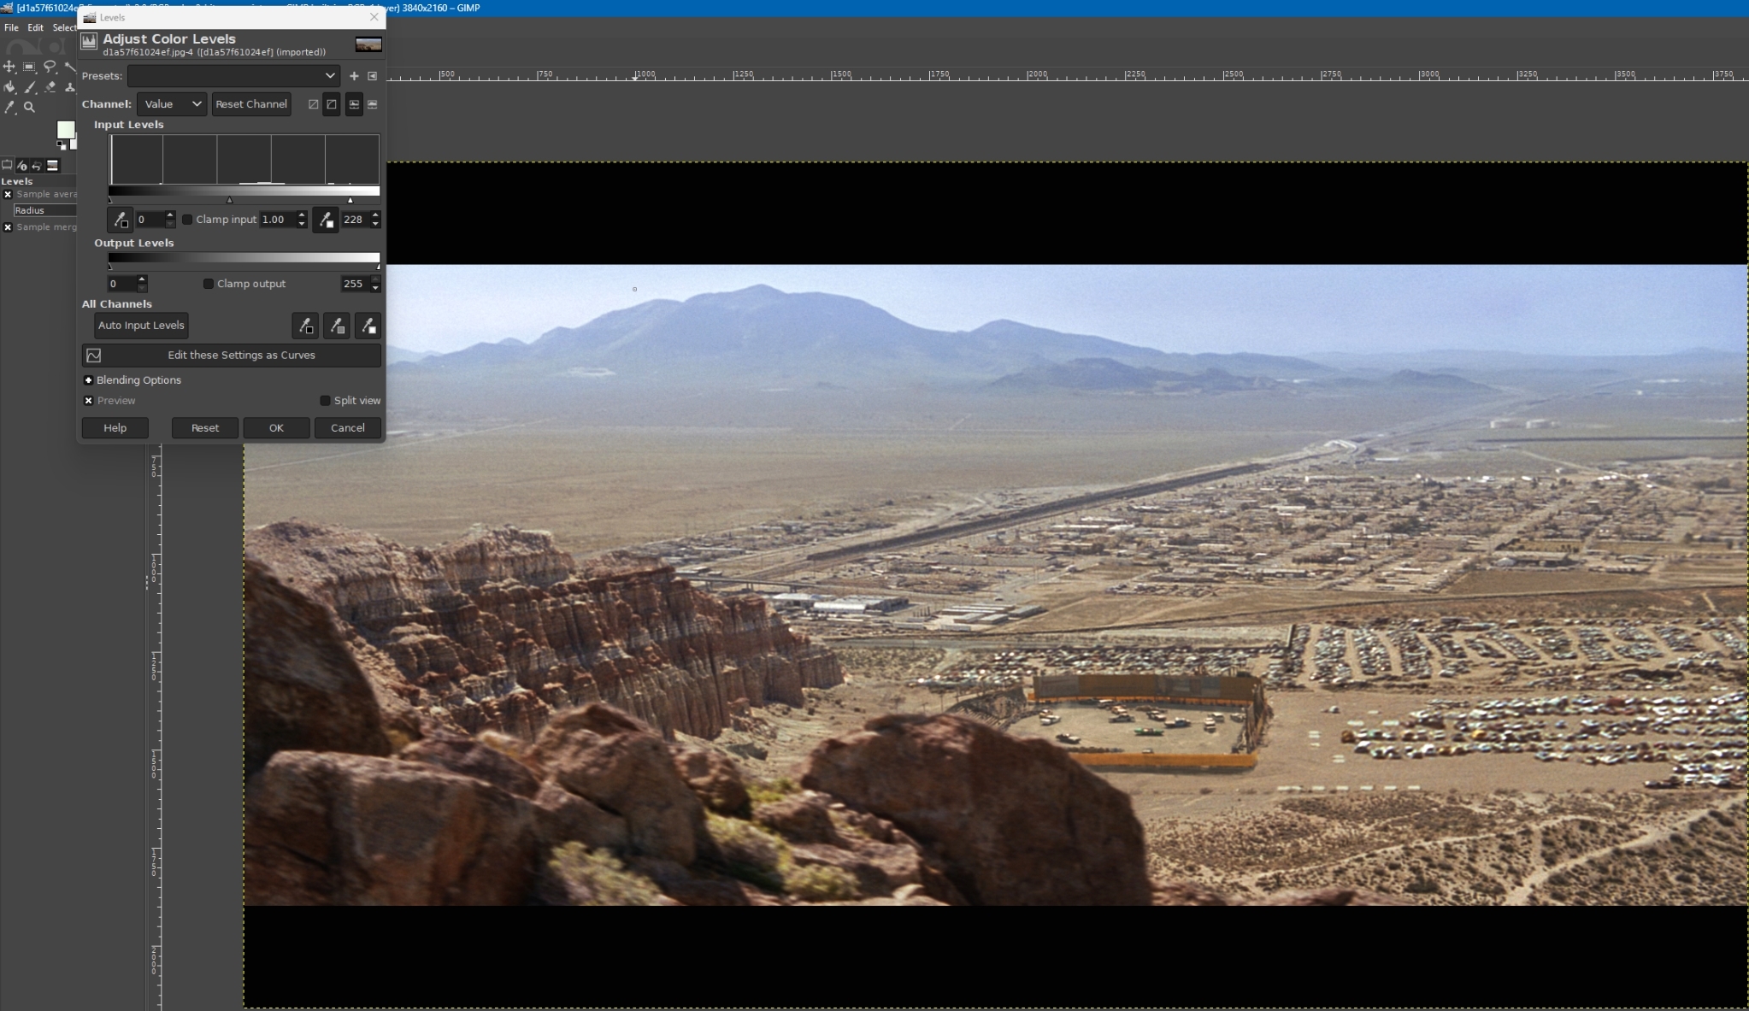1749x1011 pixels.
Task: Open the Channel Value dropdown
Action: click(172, 104)
